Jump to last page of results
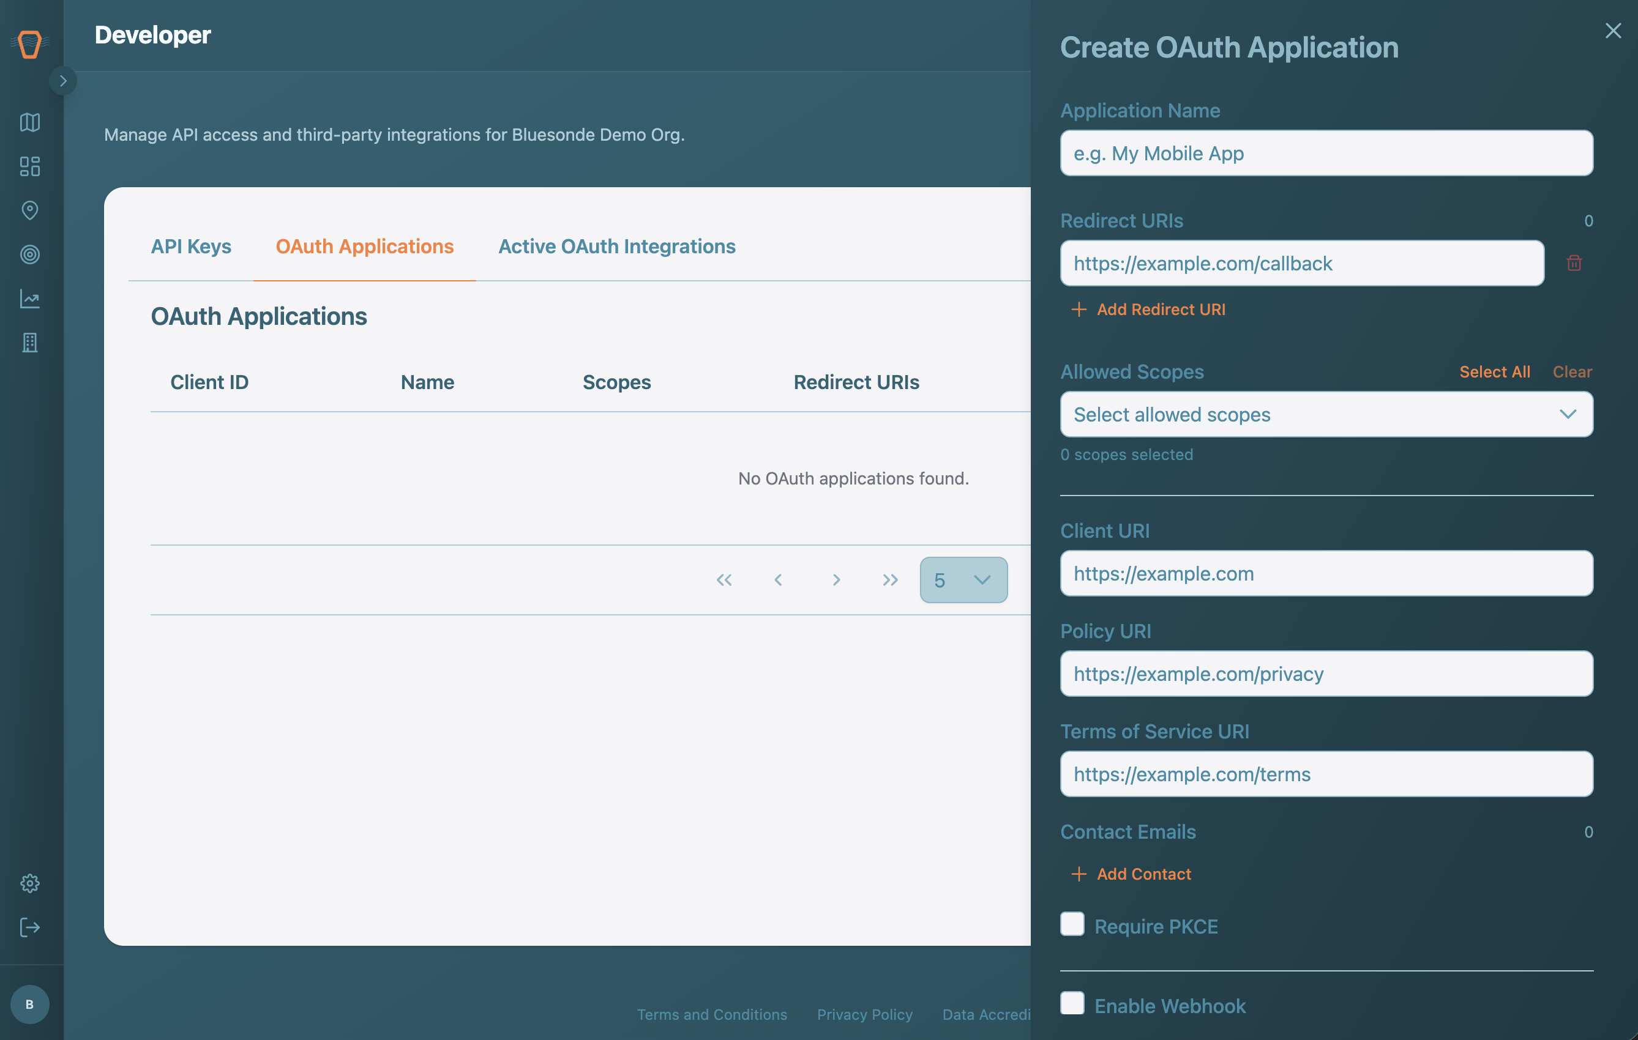 click(890, 580)
